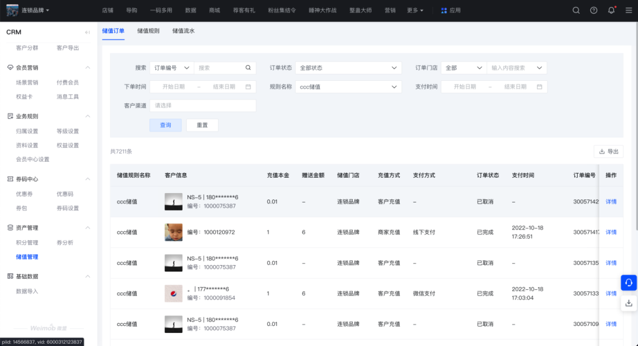The image size is (638, 346).
Task: Click the 券码中心 section icon
Action: (10, 179)
